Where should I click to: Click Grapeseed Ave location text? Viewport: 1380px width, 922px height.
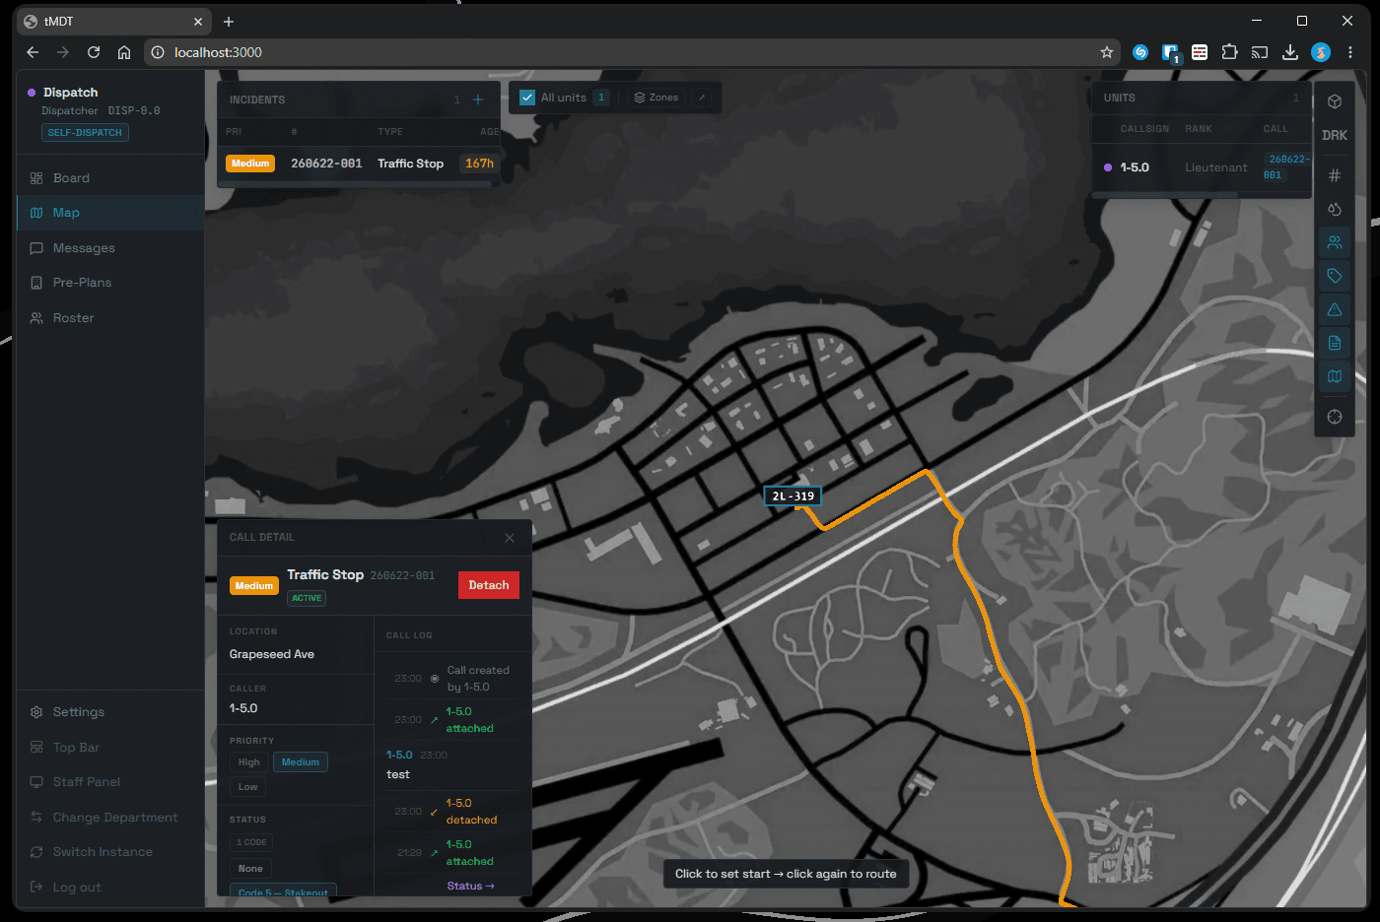pyautogui.click(x=272, y=654)
